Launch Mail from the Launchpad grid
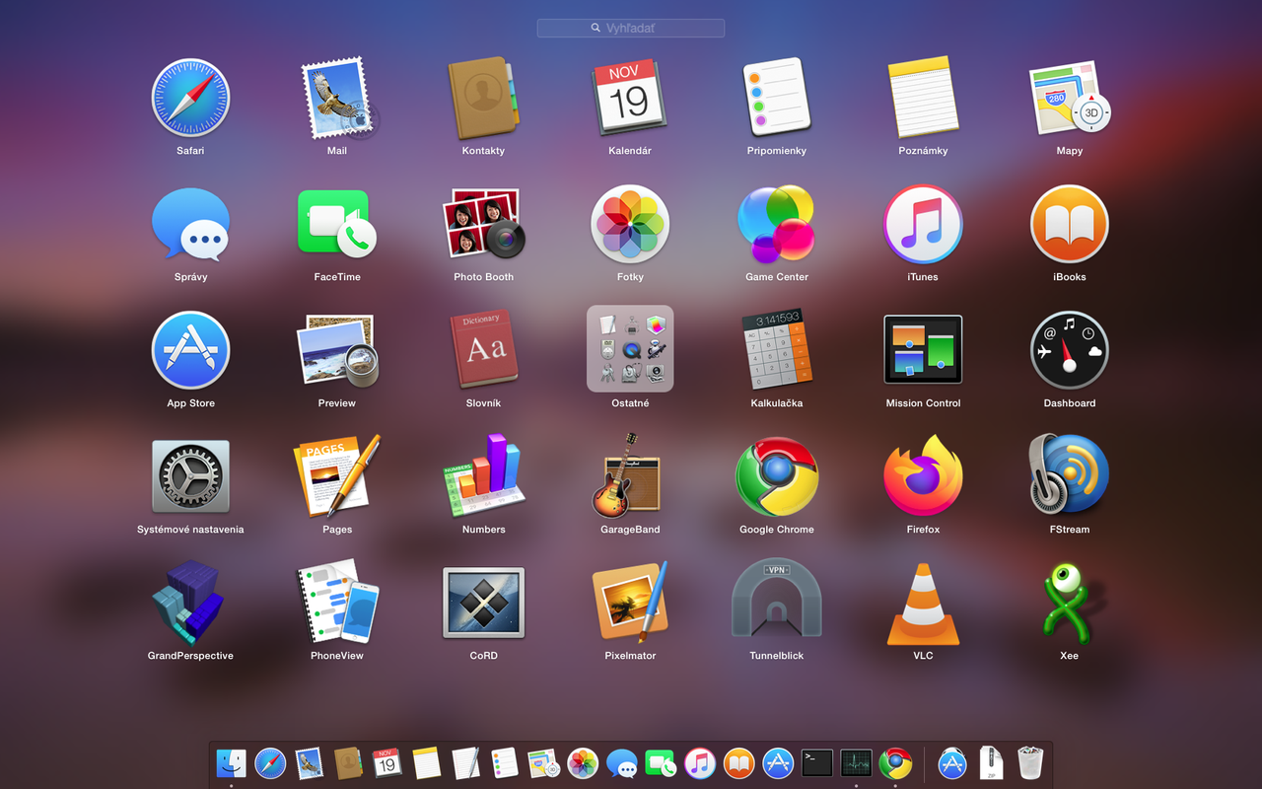 pos(337,98)
